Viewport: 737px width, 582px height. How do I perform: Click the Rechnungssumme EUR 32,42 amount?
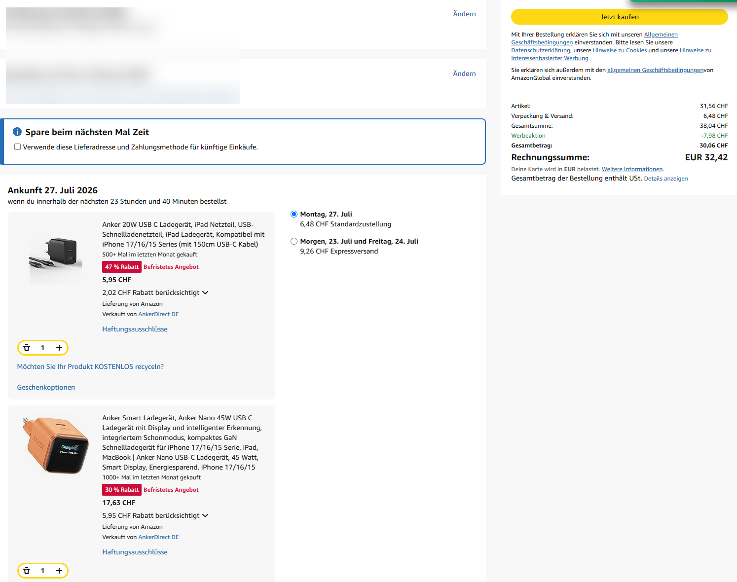(706, 157)
